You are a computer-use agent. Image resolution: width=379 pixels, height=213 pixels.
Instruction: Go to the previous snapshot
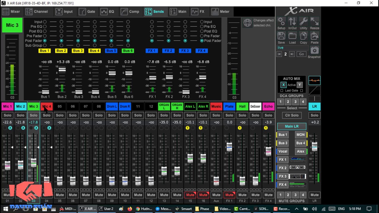[279, 54]
